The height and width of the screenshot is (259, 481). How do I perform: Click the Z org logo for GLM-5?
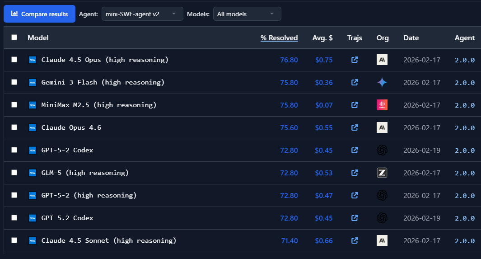tap(382, 173)
